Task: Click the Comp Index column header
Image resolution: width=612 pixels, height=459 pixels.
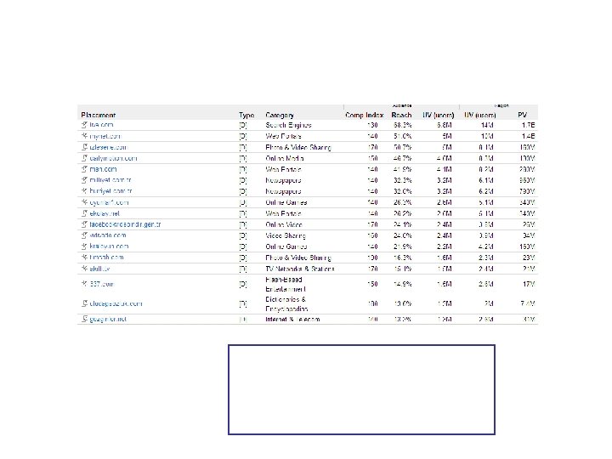Action: point(365,115)
